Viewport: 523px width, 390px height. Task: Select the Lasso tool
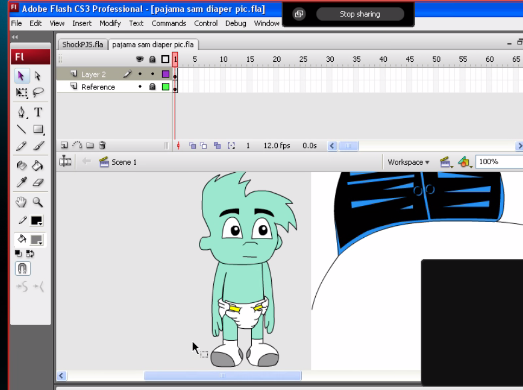(x=38, y=92)
